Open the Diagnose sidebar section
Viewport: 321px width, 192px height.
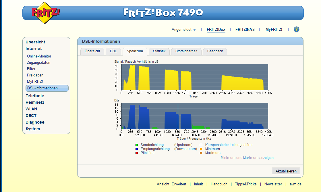(x=35, y=122)
